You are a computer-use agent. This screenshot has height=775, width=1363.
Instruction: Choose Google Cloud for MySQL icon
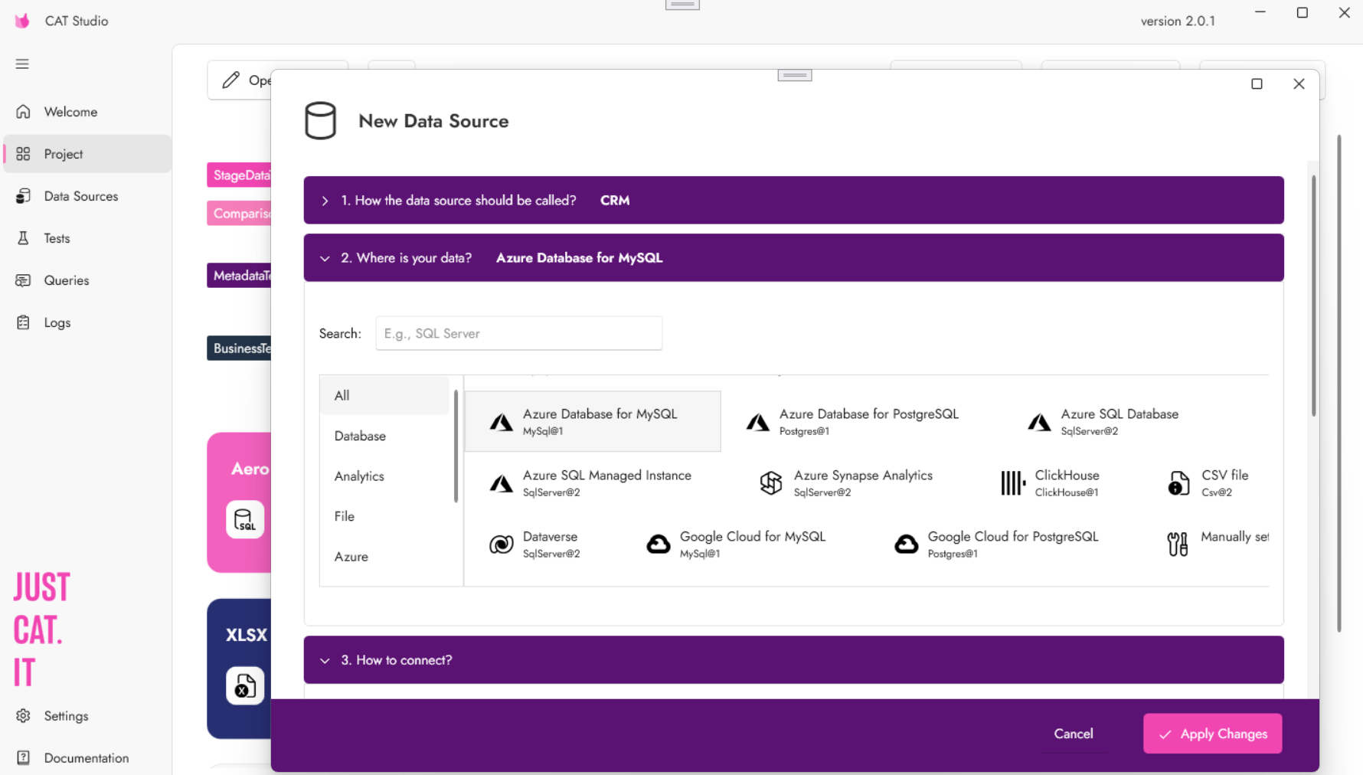pos(658,544)
